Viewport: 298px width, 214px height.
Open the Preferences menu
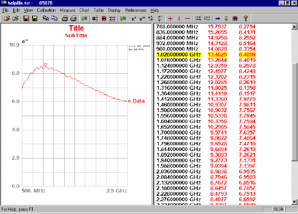pos(136,10)
